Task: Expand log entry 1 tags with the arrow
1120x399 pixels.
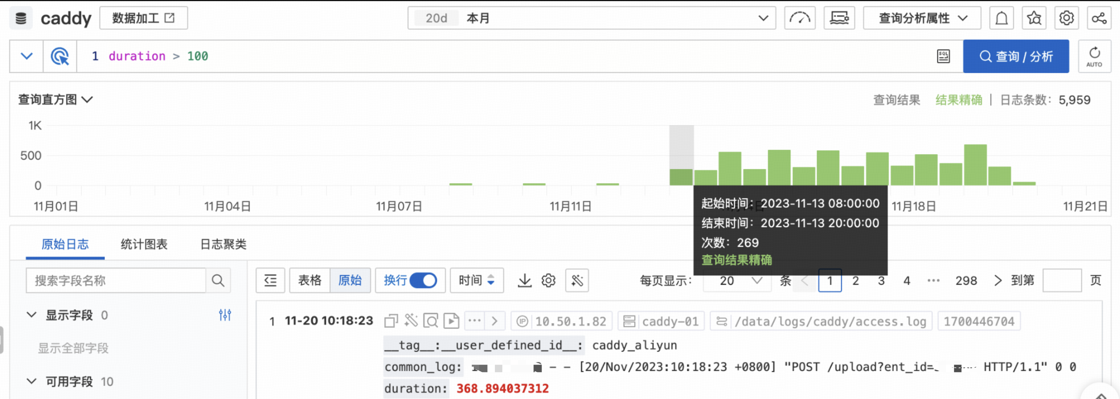Action: [495, 321]
